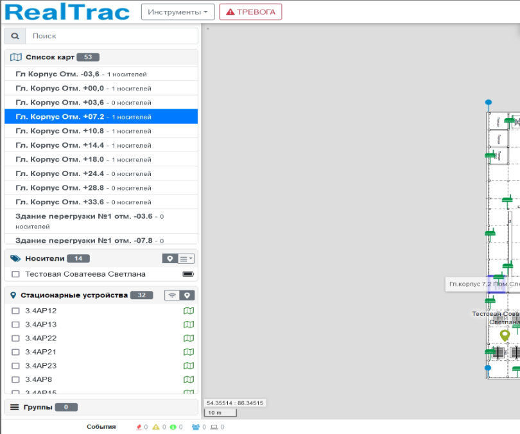Check the Тестовая Соватеева Светлана checkbox
The height and width of the screenshot is (434, 520).
click(15, 274)
